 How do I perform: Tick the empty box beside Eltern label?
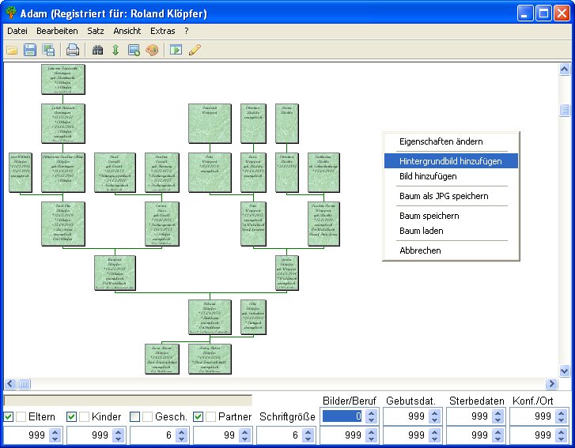click(21, 416)
